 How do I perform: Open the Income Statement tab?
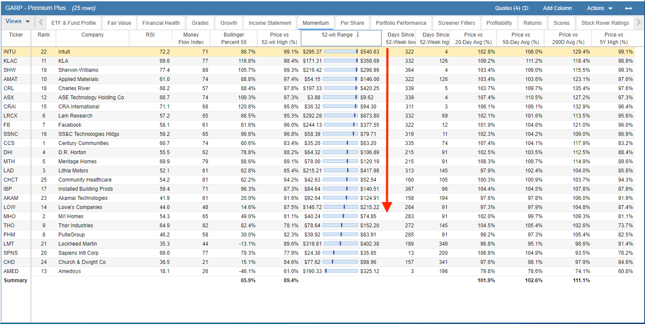(270, 23)
